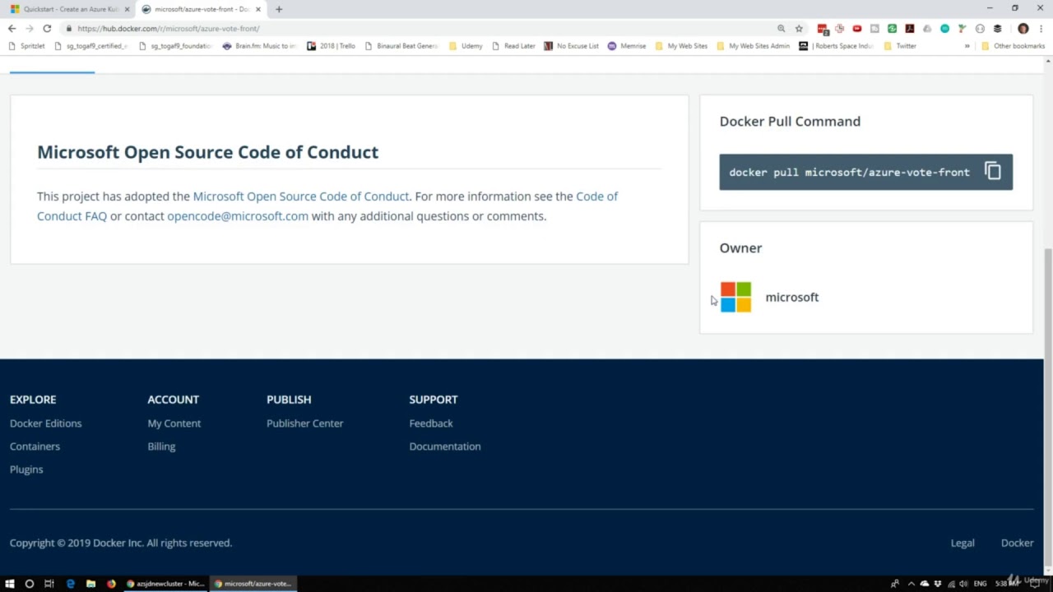1053x592 pixels.
Task: Open microsoft/azure-vote Chrome taskbar window
Action: tap(253, 584)
